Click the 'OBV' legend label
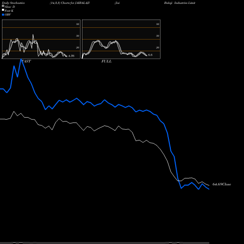244x244 pixels. (8, 15)
